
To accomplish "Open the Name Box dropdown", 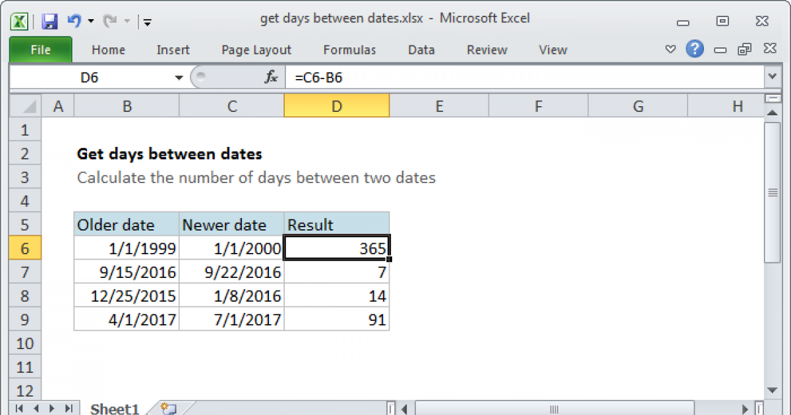I will pos(179,78).
